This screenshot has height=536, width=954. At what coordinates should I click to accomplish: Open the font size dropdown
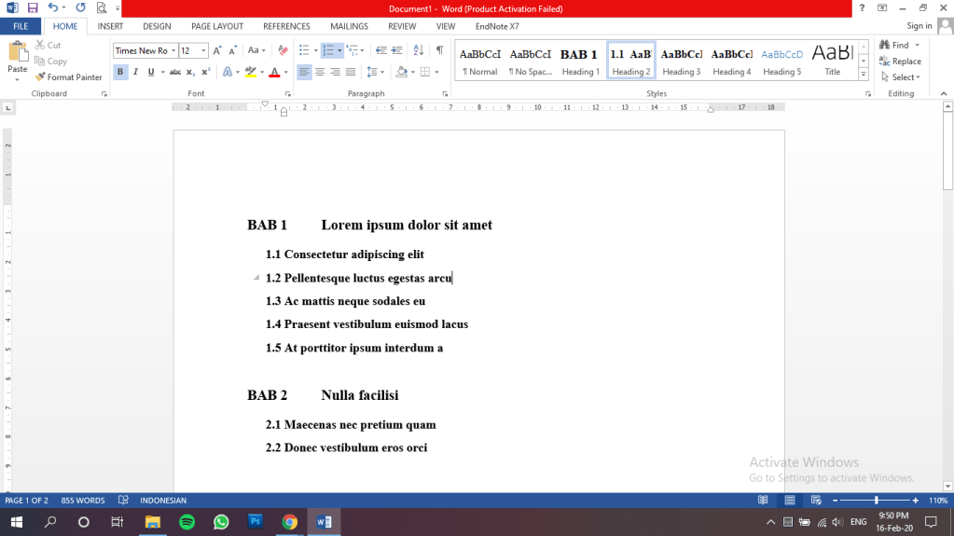tap(203, 51)
